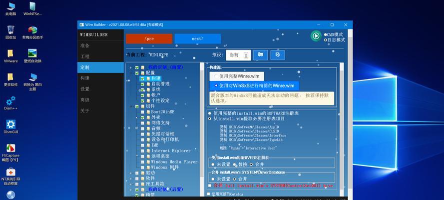Check the Windows Media Player checkbox

click(142, 162)
